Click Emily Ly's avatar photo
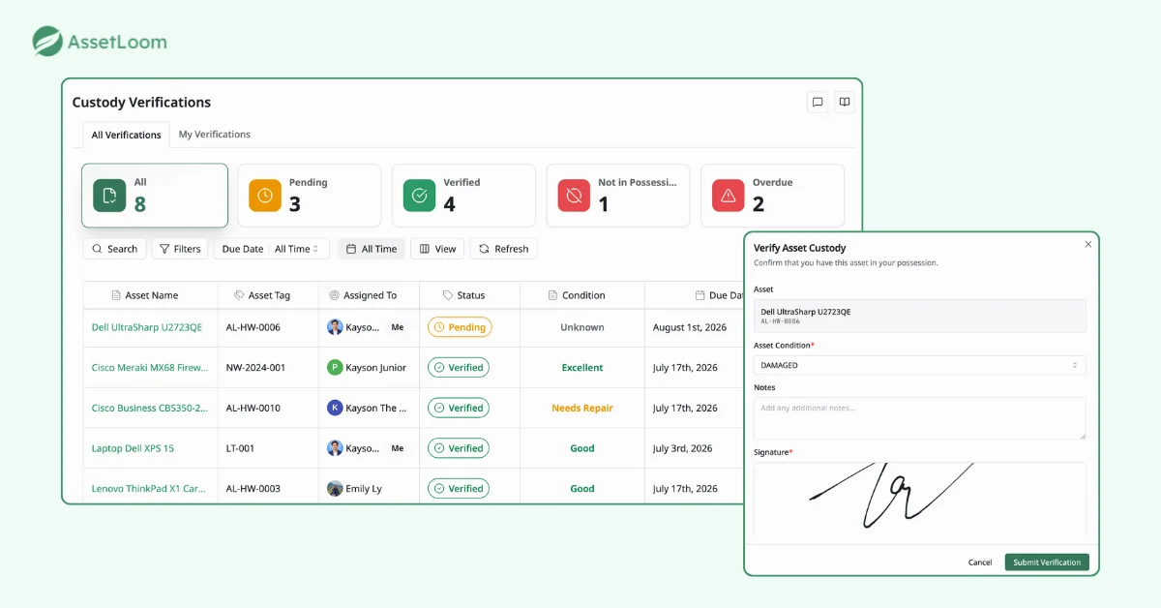Screen dimensions: 1161x608 tap(335, 489)
